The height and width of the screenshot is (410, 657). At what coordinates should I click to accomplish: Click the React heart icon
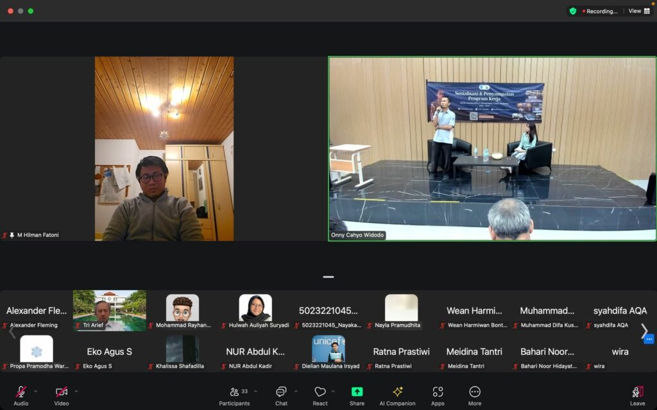pyautogui.click(x=320, y=392)
